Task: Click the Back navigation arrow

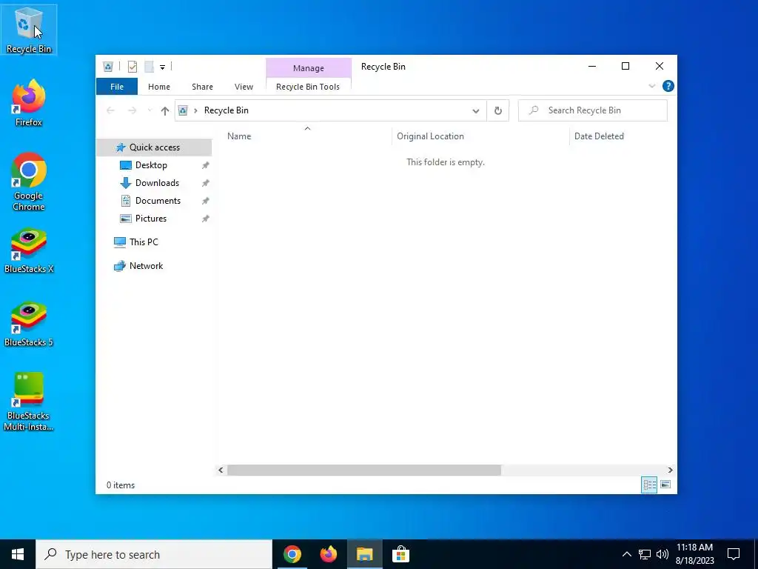Action: [111, 111]
